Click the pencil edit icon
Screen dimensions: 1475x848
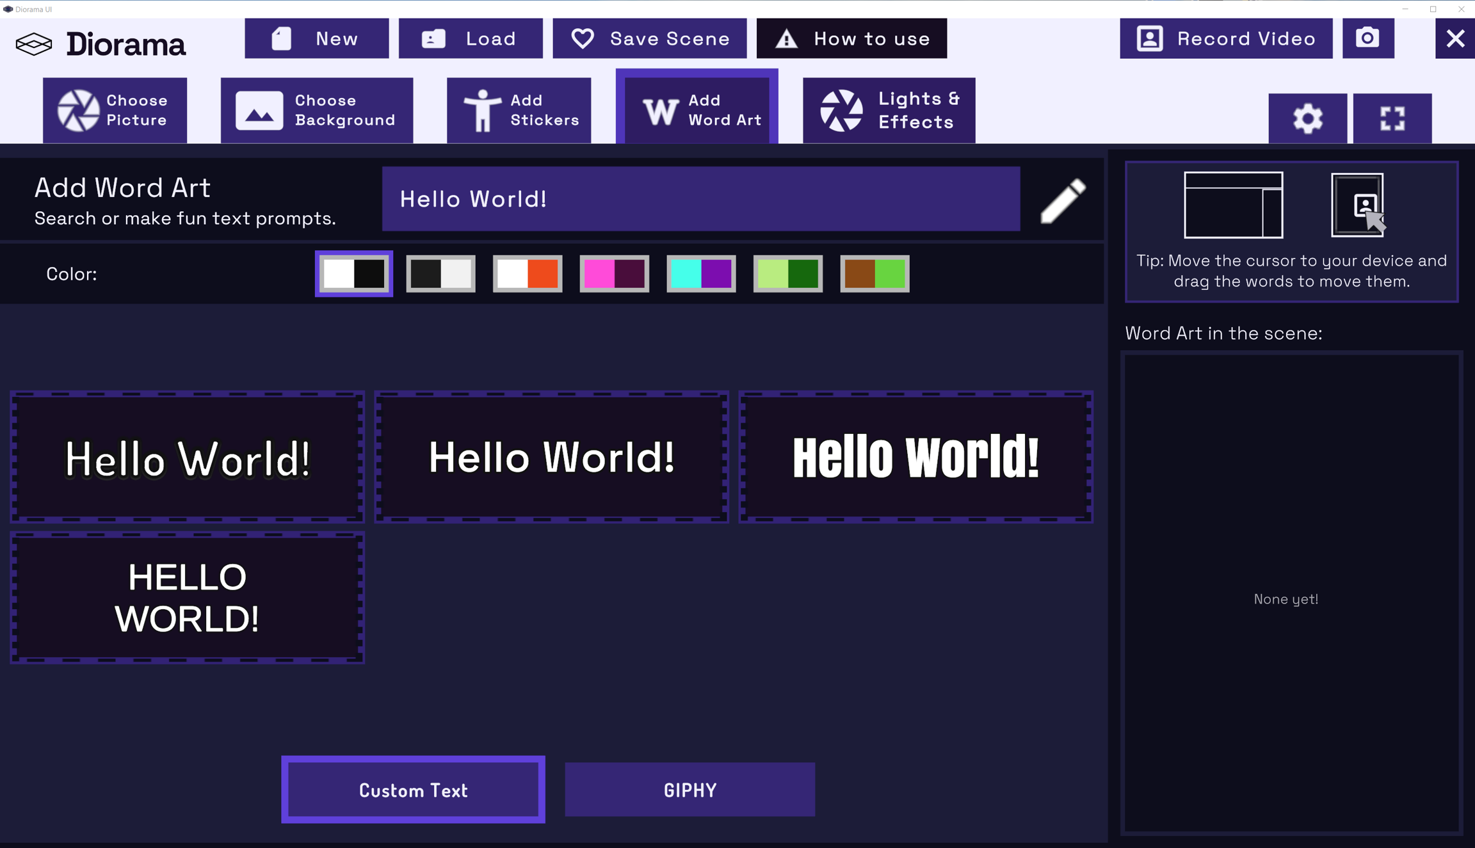tap(1063, 200)
